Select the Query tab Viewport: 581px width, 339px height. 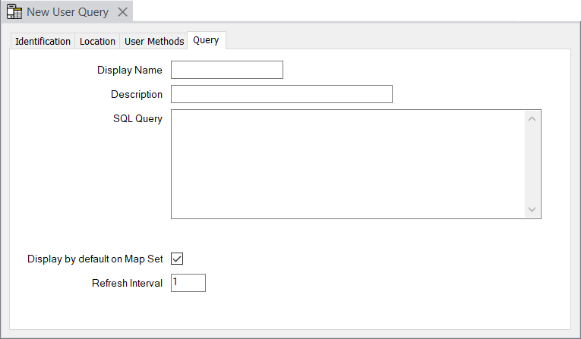pos(206,40)
